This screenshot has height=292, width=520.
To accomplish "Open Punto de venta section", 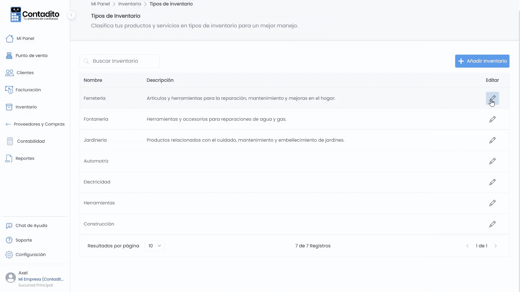I will click(x=27, y=56).
